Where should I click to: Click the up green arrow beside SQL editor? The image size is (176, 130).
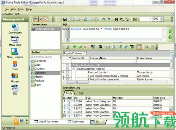click(170, 31)
